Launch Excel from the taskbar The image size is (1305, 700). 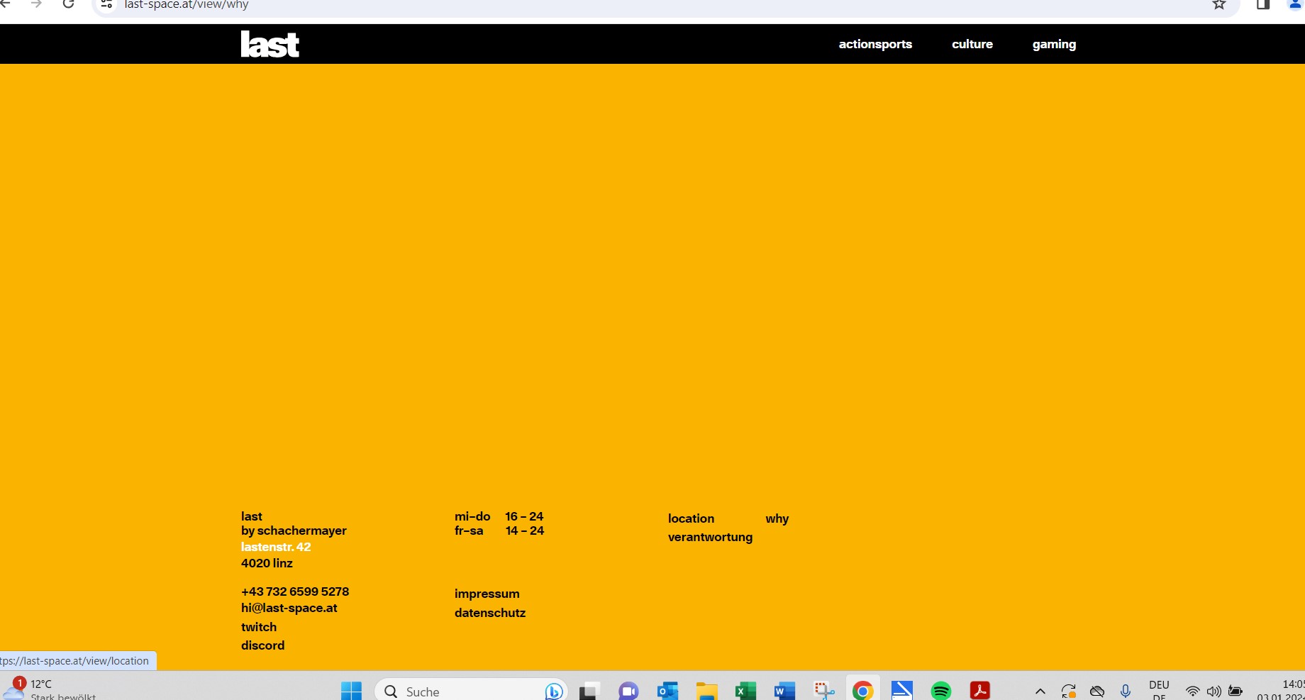[745, 691]
